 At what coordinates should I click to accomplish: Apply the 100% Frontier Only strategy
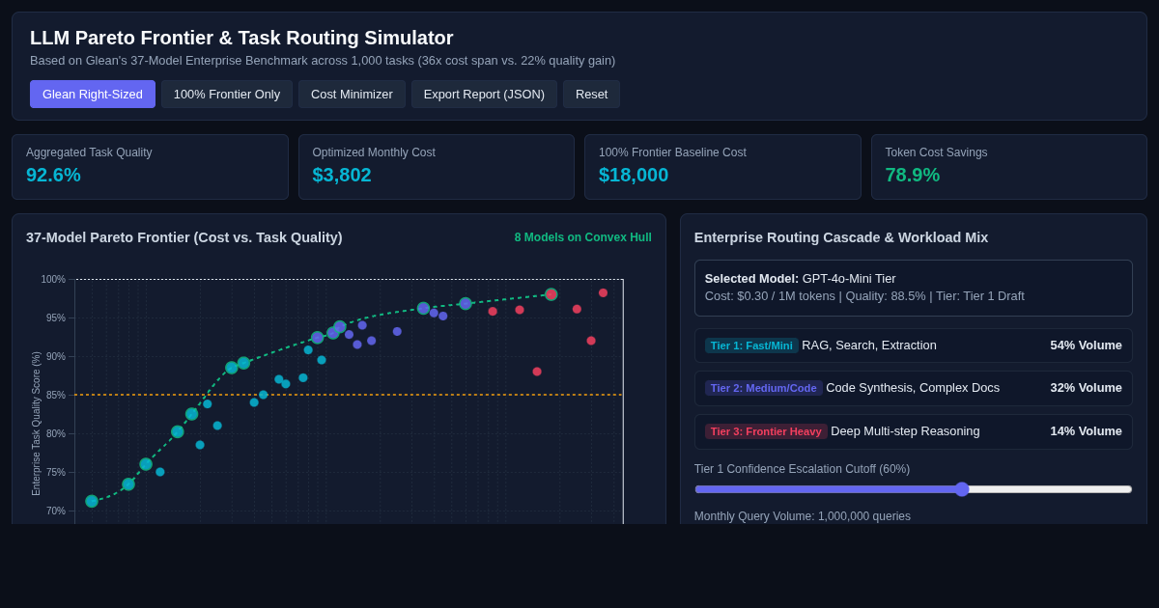(x=227, y=94)
